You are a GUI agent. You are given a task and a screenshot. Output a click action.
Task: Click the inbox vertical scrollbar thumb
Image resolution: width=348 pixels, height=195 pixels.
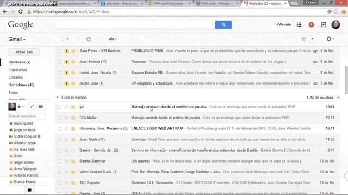point(346,80)
